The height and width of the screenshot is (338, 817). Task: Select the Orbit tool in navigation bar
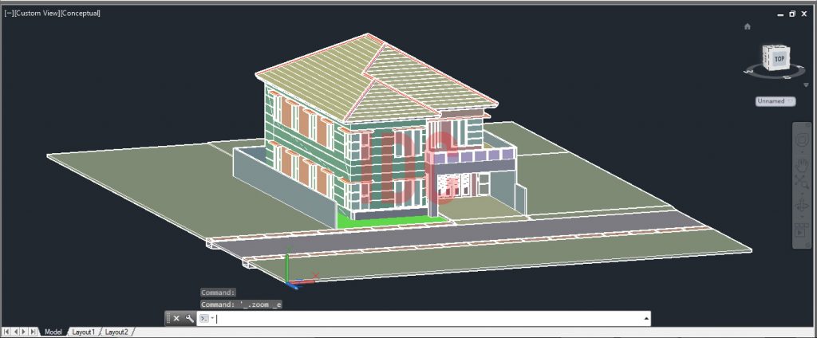(x=801, y=206)
